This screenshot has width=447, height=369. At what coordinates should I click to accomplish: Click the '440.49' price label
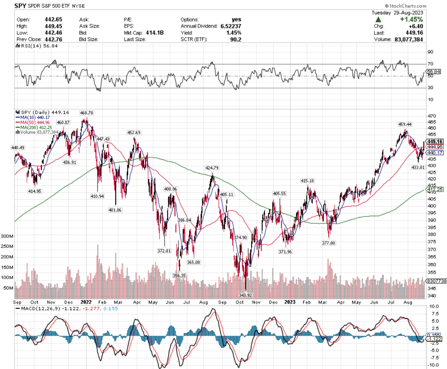coord(18,148)
